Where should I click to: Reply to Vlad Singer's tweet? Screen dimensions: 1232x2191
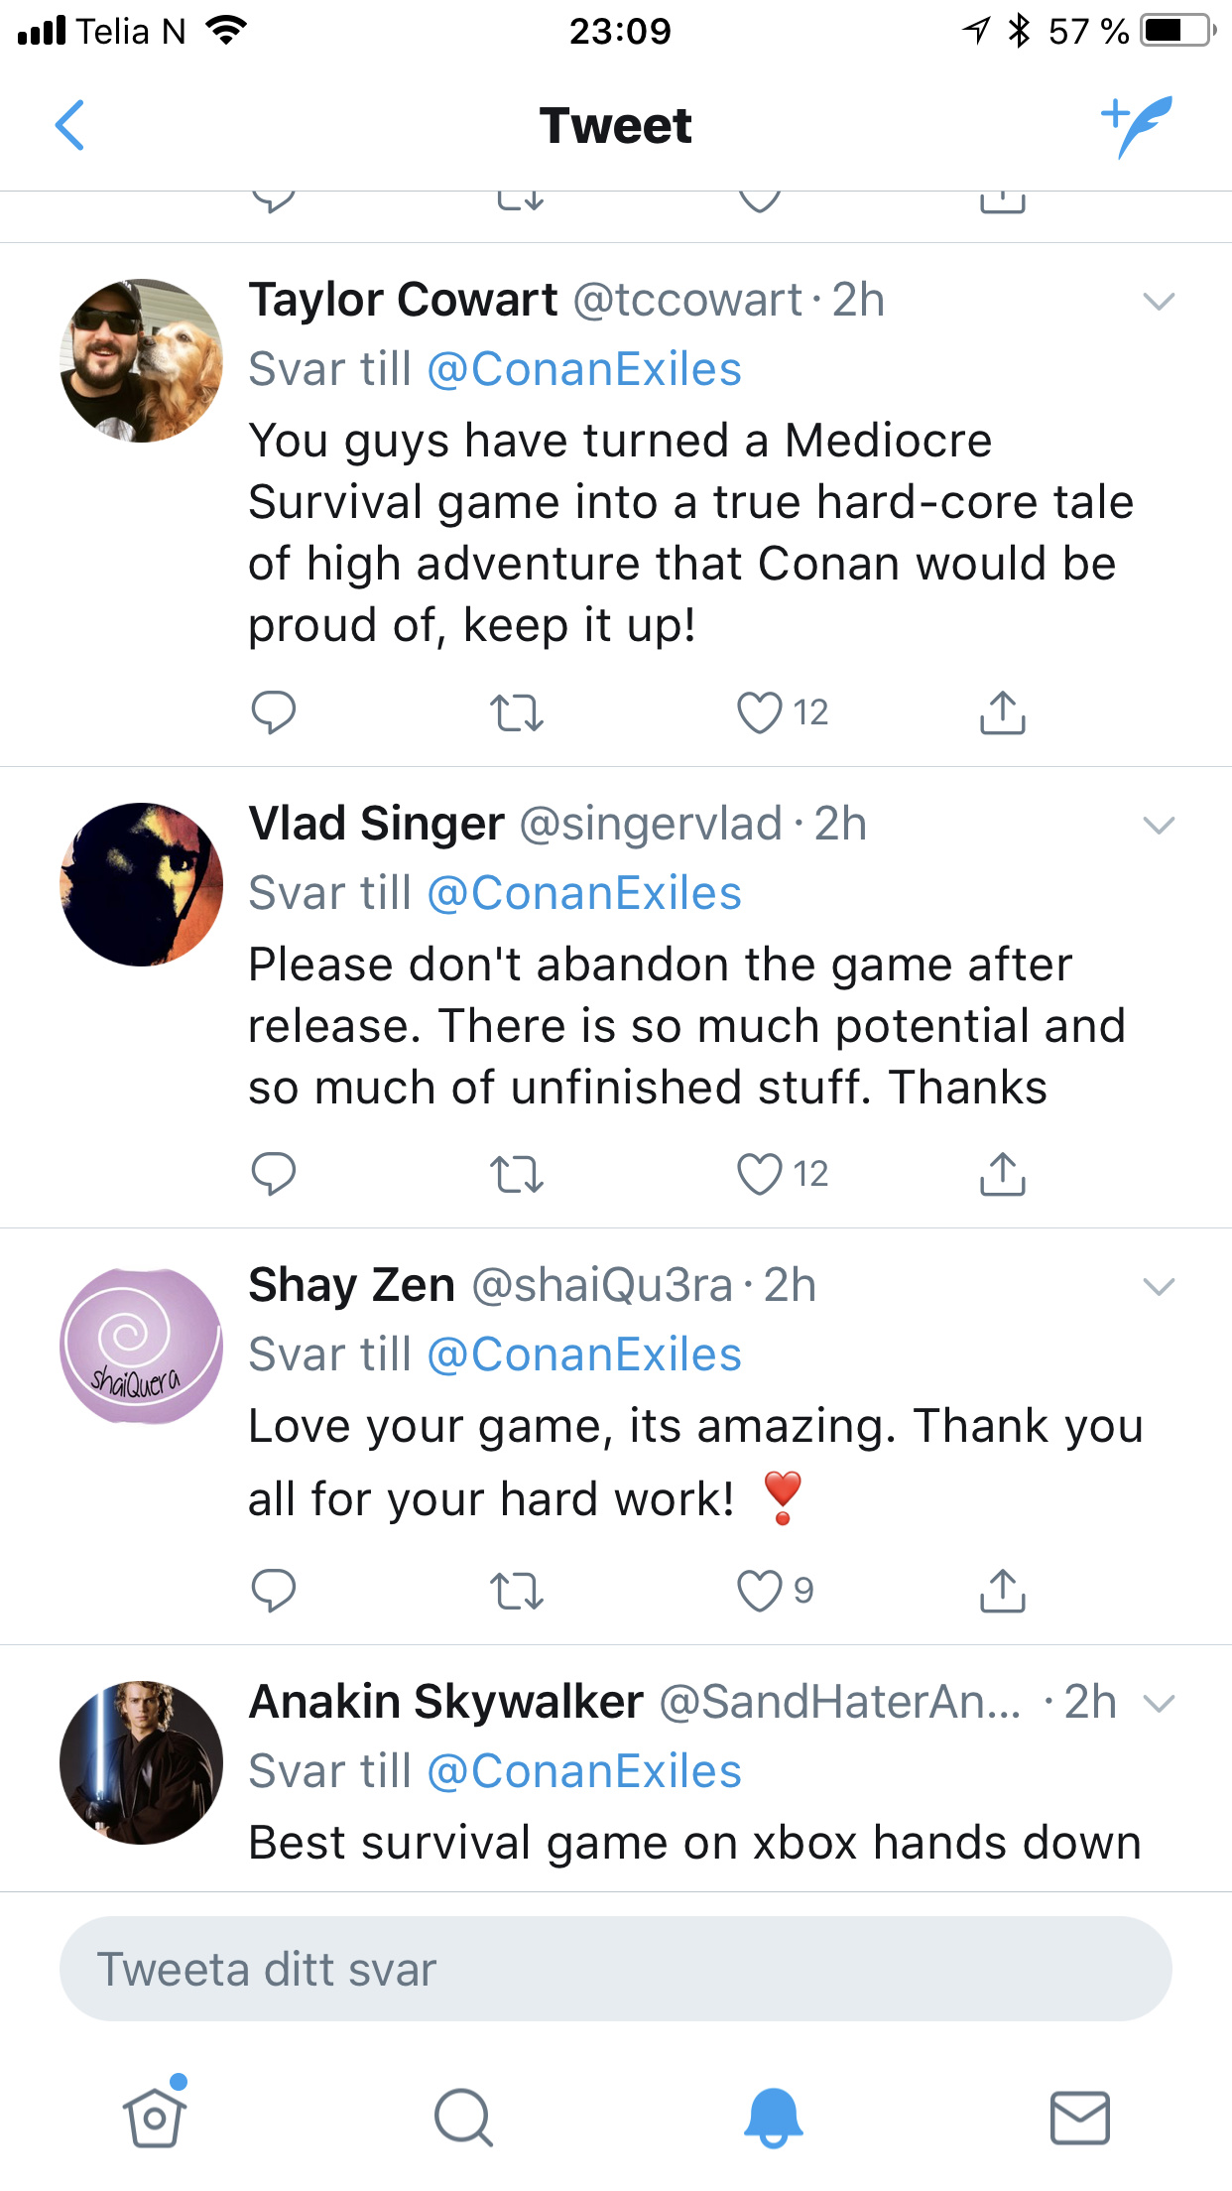pos(274,1174)
